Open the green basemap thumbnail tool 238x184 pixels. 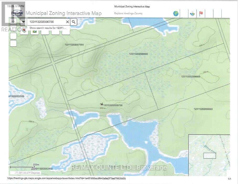pyautogui.click(x=34, y=31)
